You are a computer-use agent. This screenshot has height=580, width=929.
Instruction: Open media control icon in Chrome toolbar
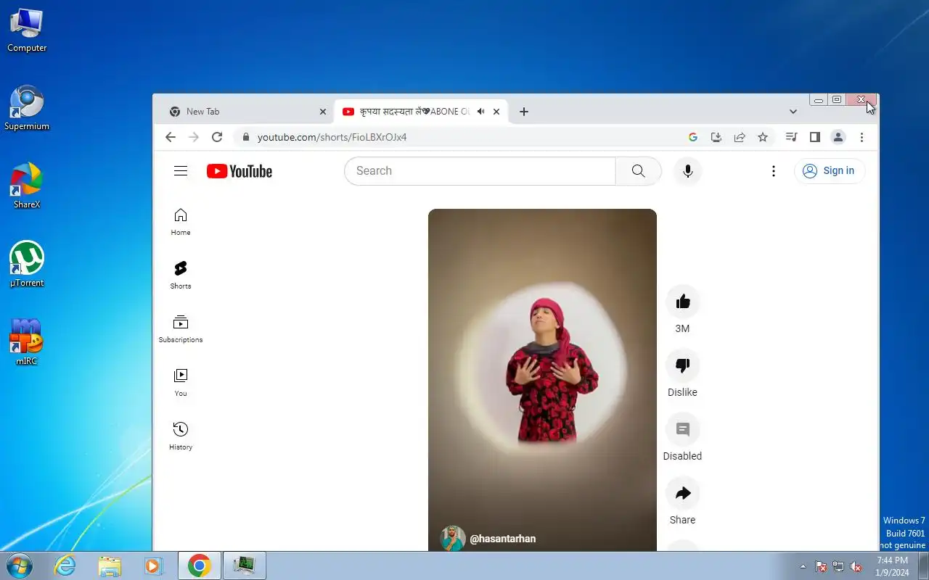[x=792, y=137]
